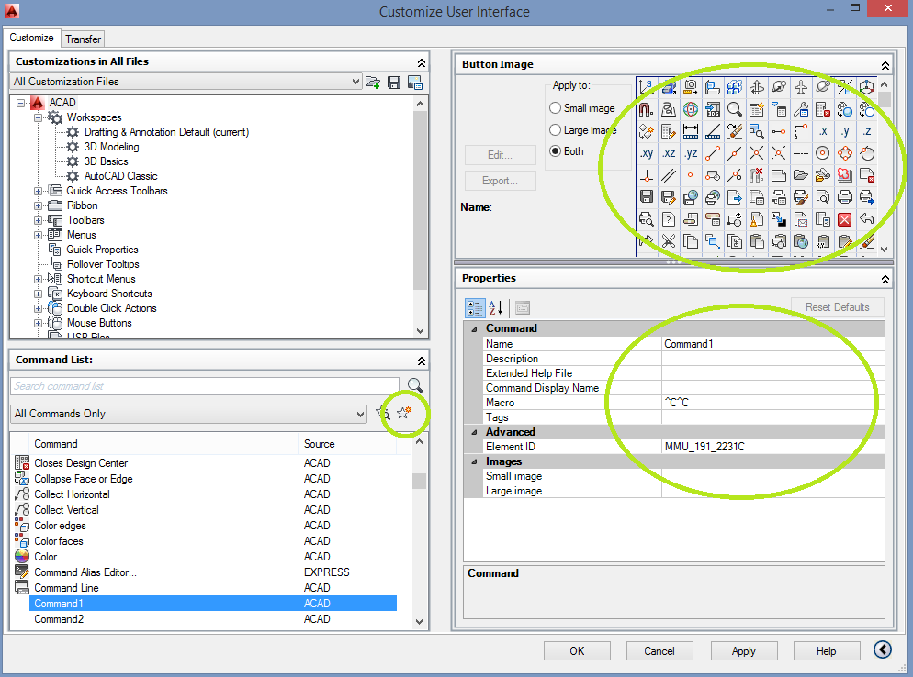Select the Small image radio button
Viewport: 913px width, 677px height.
tap(555, 108)
